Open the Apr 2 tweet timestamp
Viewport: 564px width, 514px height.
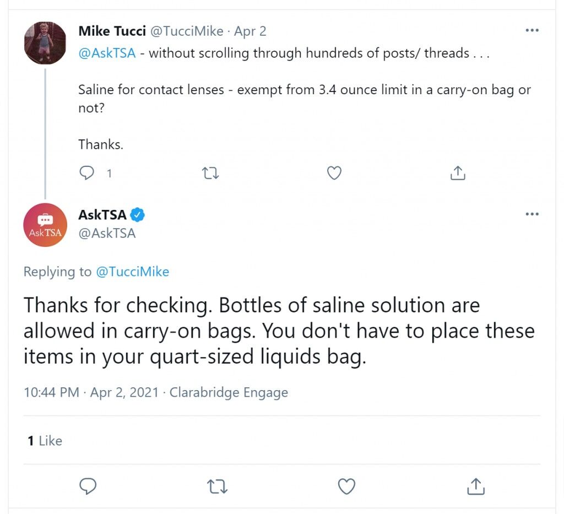pyautogui.click(x=251, y=31)
